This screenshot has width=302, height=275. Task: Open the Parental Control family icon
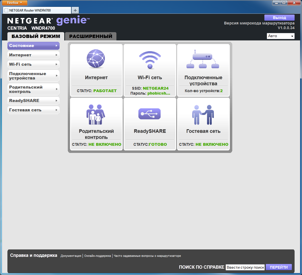[96, 114]
